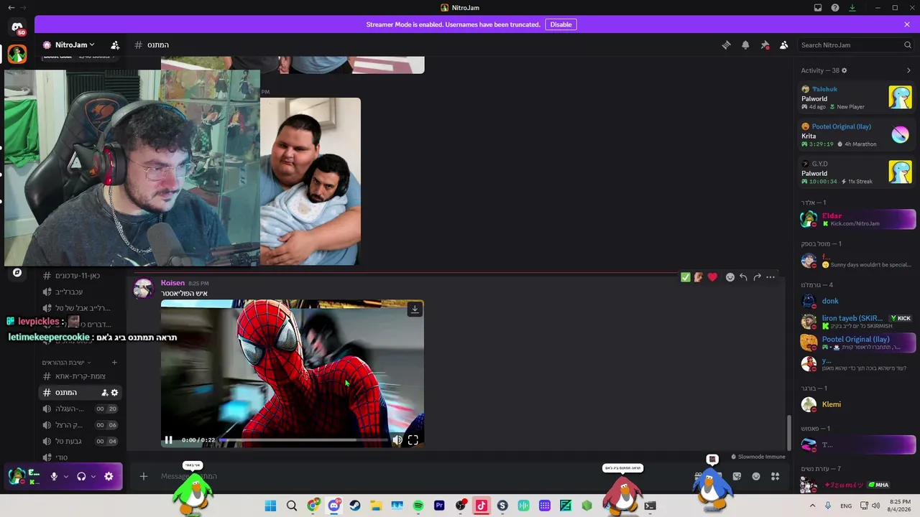
Task: Open liron tayeb's member entry
Action: tap(857, 321)
